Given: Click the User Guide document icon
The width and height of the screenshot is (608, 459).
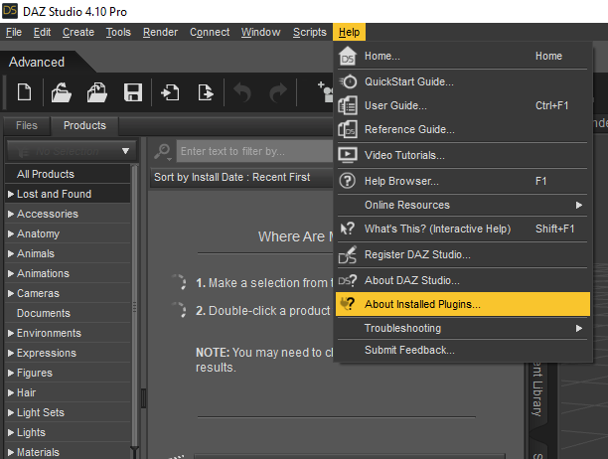Looking at the screenshot, I should point(348,105).
